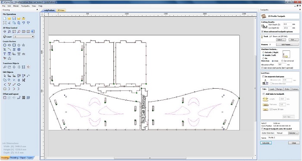The width and height of the screenshot is (302, 161).
Task: Click the Close button in the Toolpaths panel
Action: [x=294, y=143]
